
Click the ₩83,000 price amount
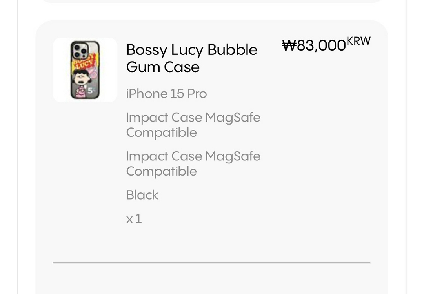pos(314,45)
